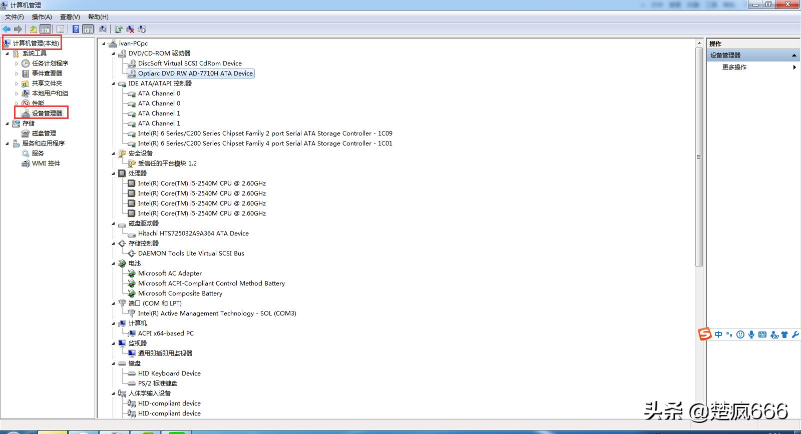
Task: Expand the 任务计划程序 node
Action: pyautogui.click(x=17, y=63)
